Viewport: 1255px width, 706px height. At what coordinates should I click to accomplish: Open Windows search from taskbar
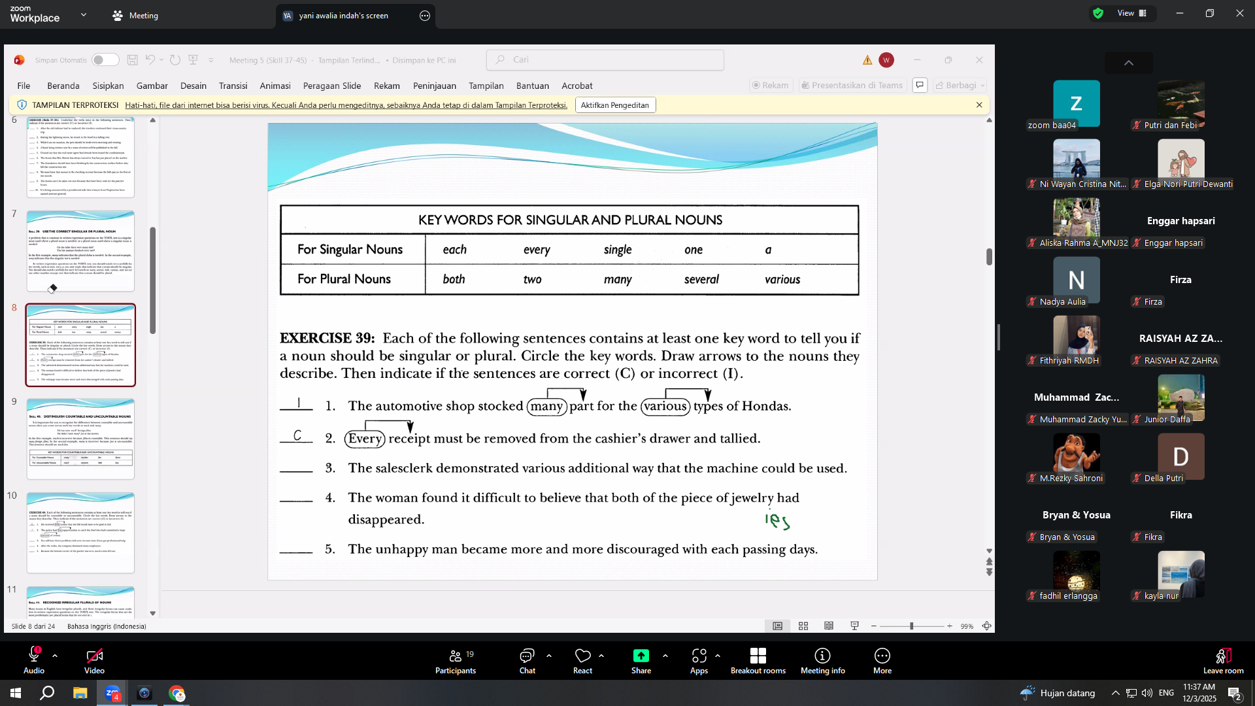pyautogui.click(x=47, y=693)
